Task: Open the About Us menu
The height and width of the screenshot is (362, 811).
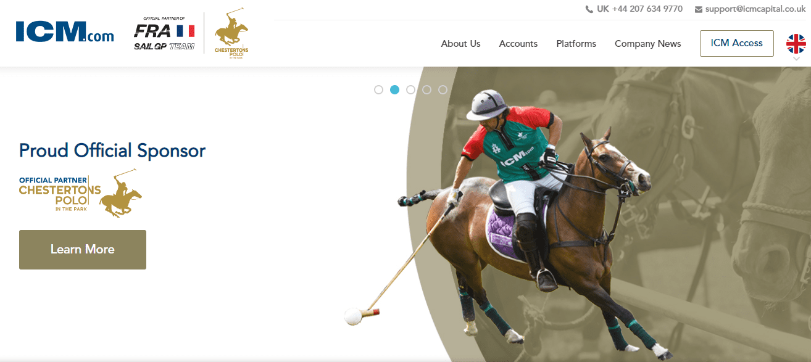Action: pyautogui.click(x=460, y=44)
